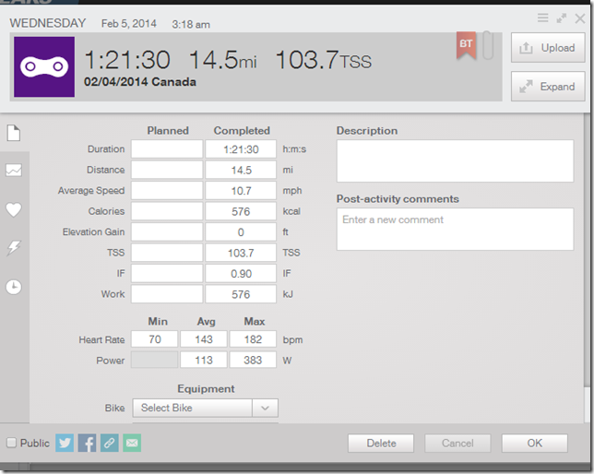This screenshot has width=594, height=474.
Task: Click the Planned Calories field
Action: [x=167, y=211]
